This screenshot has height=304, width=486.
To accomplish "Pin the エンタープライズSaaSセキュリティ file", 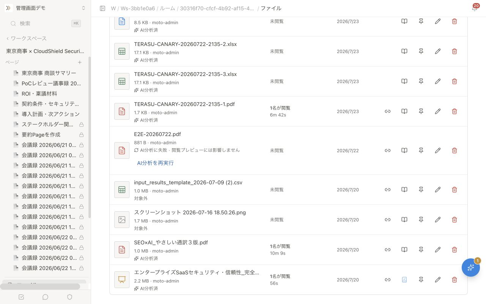I will (x=421, y=280).
